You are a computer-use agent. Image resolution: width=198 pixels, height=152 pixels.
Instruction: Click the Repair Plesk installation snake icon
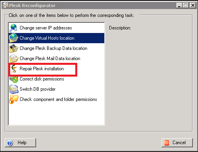coord(14,69)
